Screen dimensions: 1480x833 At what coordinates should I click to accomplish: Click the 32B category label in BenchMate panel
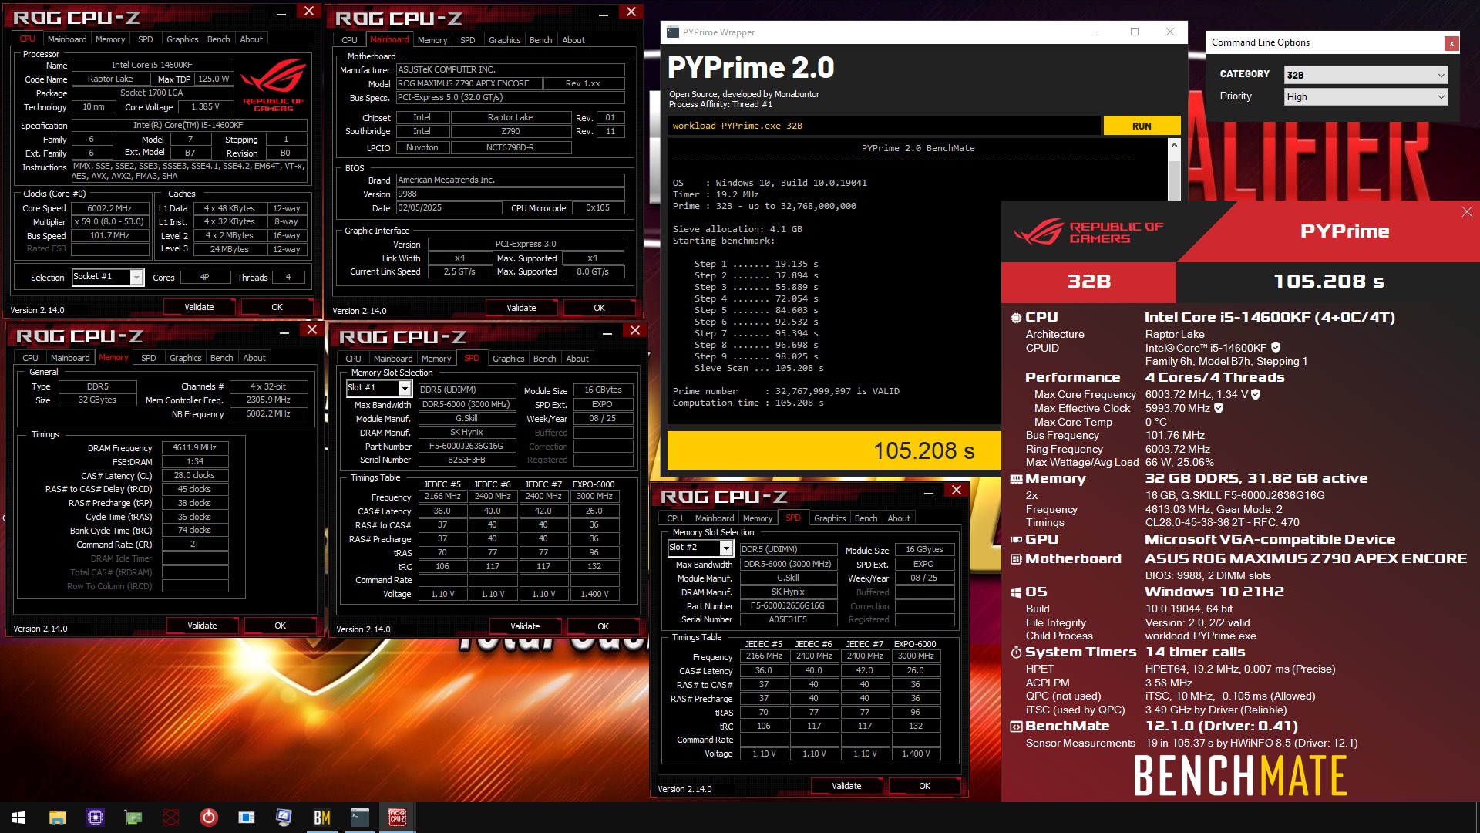(1088, 282)
